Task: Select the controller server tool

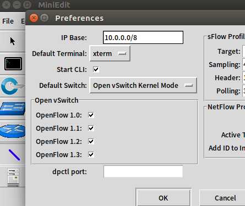Action: 13,177
